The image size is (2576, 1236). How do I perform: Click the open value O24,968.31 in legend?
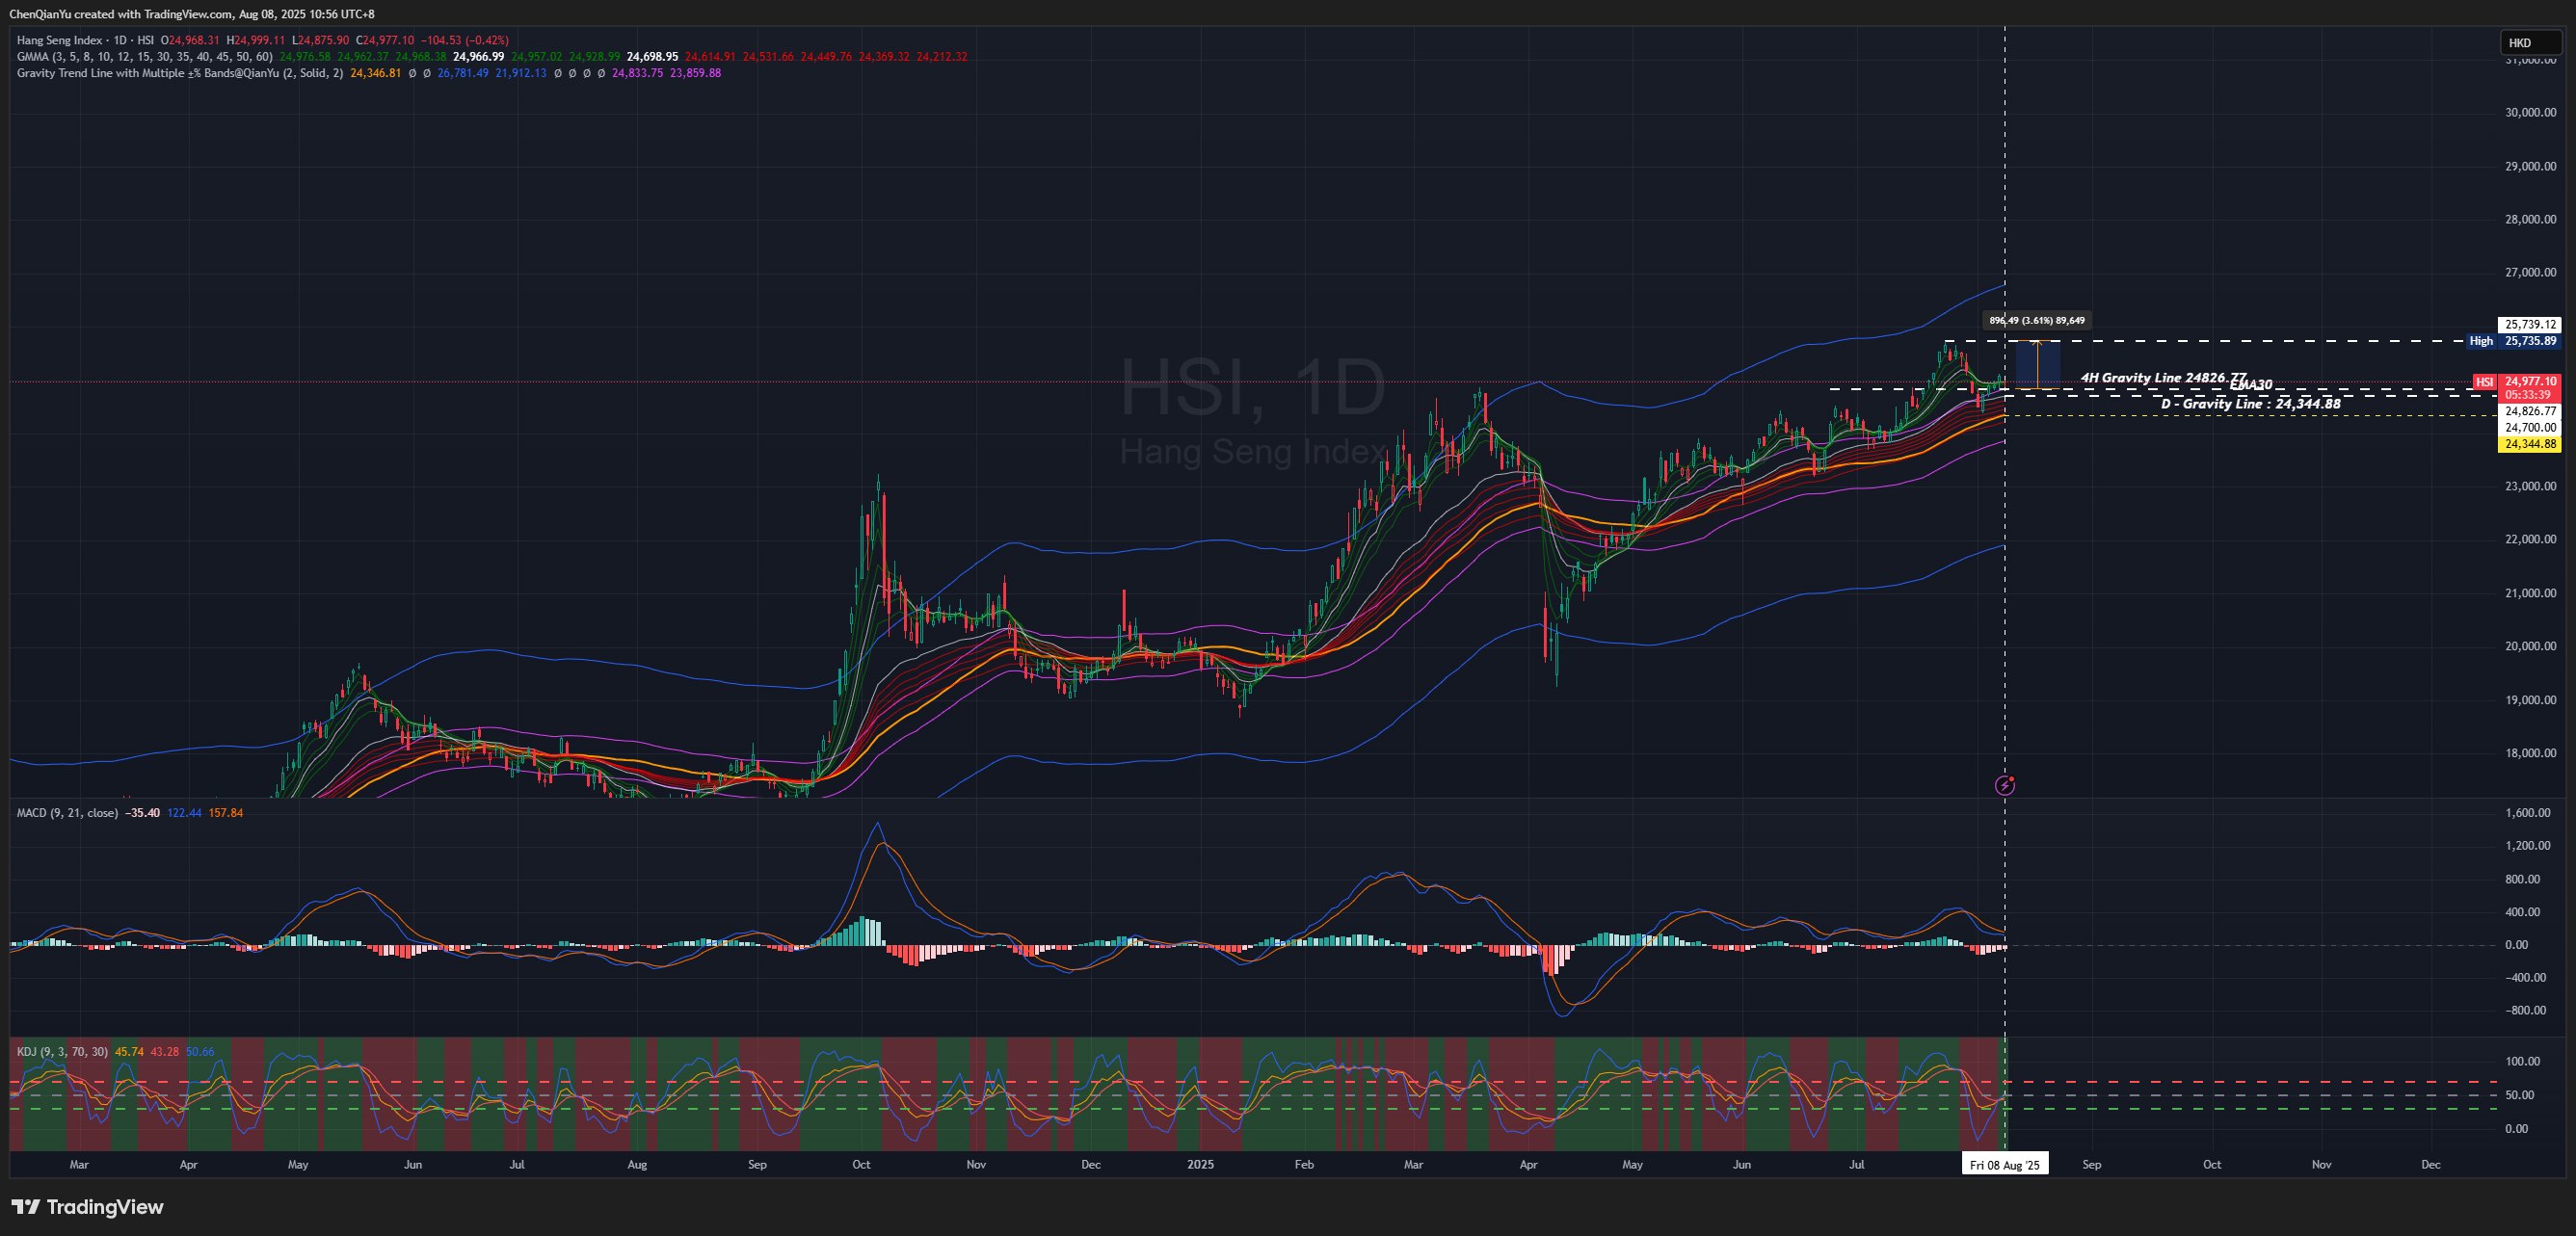(189, 41)
